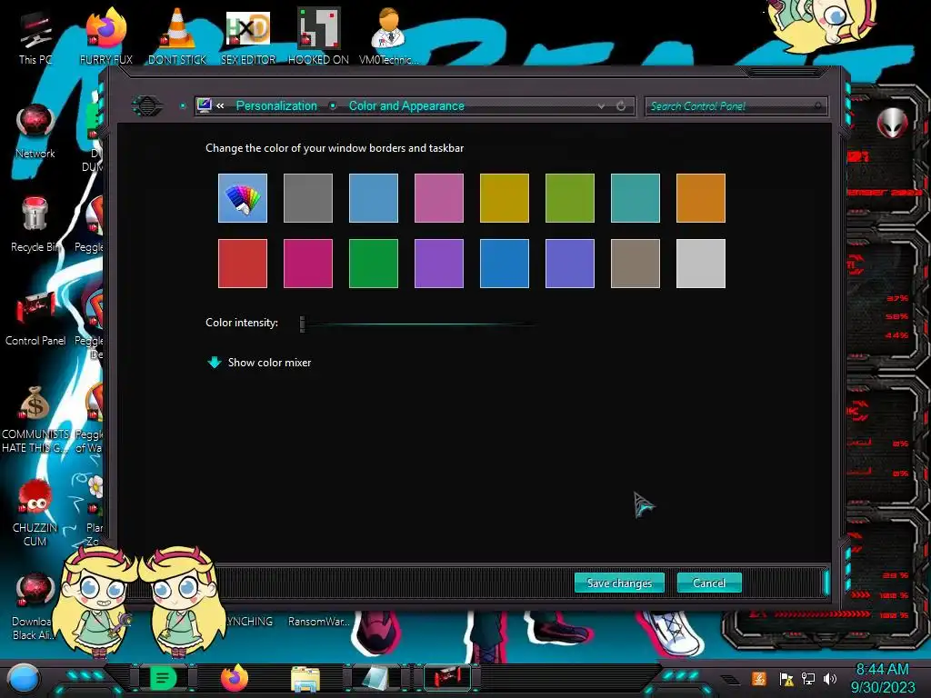Click the network tray icon
Image resolution: width=931 pixels, height=698 pixels.
click(807, 678)
